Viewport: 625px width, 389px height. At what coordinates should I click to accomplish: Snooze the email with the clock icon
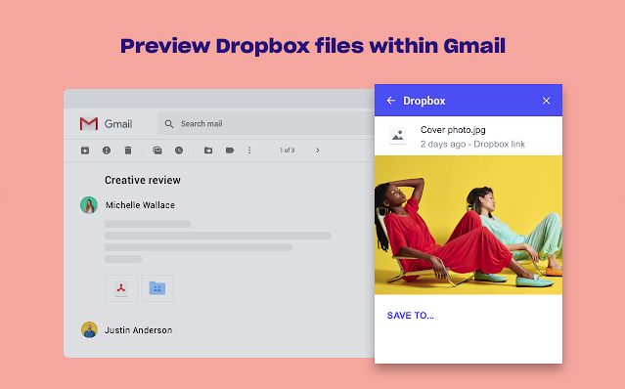point(179,151)
